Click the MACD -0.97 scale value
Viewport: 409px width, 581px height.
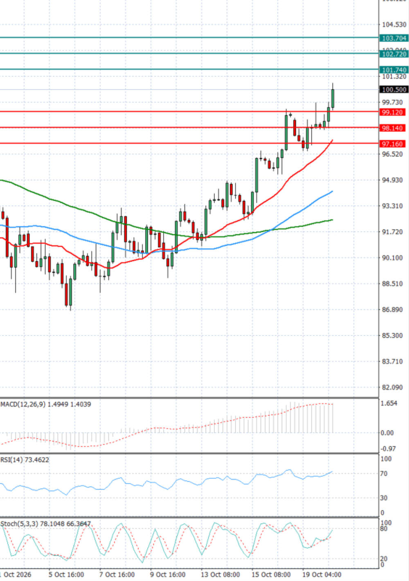click(388, 449)
